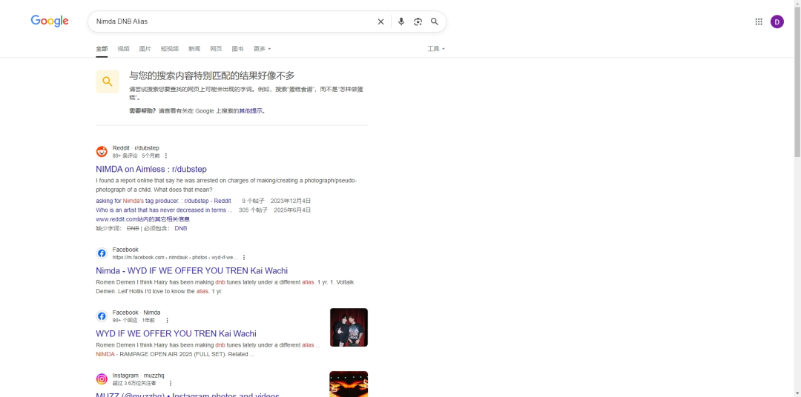Click the search input field
The image size is (801, 397).
click(x=232, y=21)
